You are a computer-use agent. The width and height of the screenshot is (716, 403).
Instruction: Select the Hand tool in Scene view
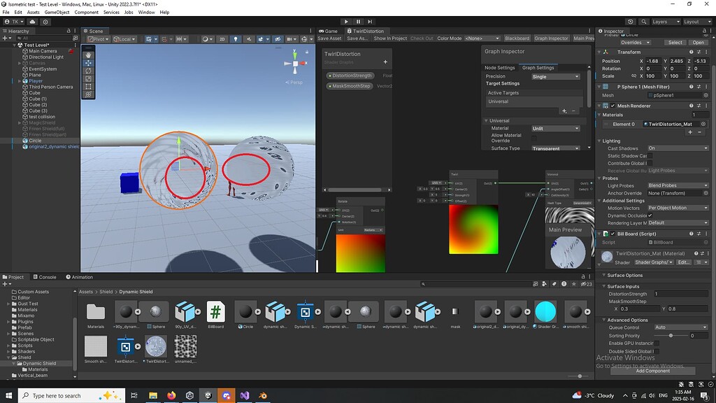(x=88, y=55)
